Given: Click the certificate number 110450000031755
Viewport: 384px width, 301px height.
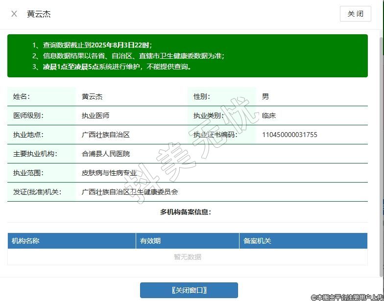Looking at the screenshot, I should point(289,135).
